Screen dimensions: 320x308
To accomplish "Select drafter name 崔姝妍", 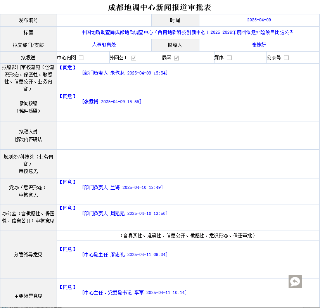I will click(259, 45).
